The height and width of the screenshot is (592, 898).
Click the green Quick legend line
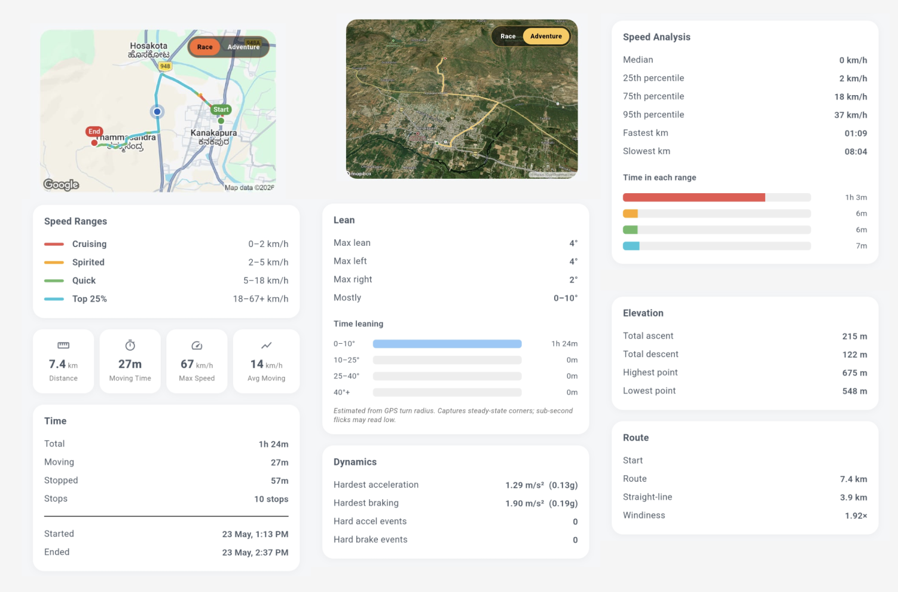point(54,280)
